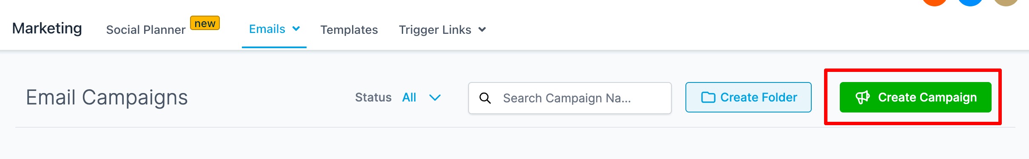
Task: Focus the Search Campaign Name field
Action: [x=570, y=98]
